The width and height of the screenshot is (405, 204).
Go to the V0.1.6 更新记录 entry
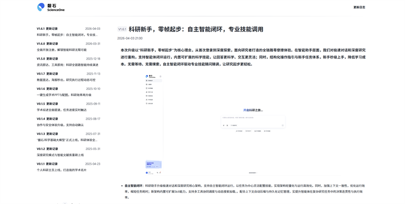[47, 89]
